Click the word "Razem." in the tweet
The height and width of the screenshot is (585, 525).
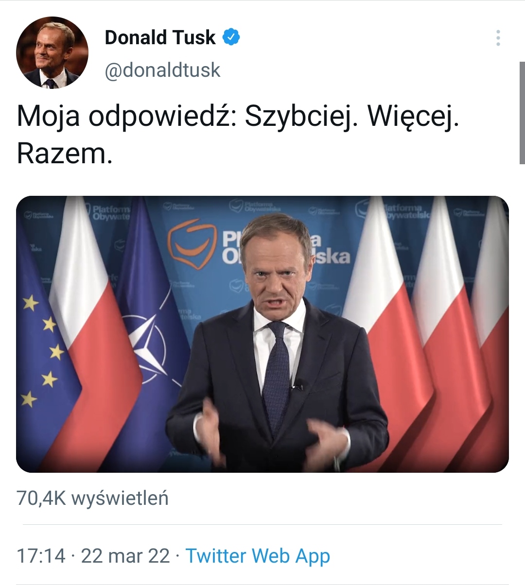[65, 154]
